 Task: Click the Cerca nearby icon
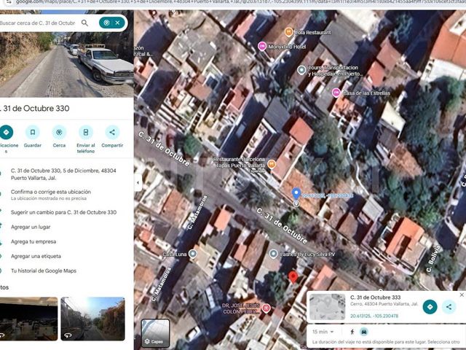click(59, 132)
